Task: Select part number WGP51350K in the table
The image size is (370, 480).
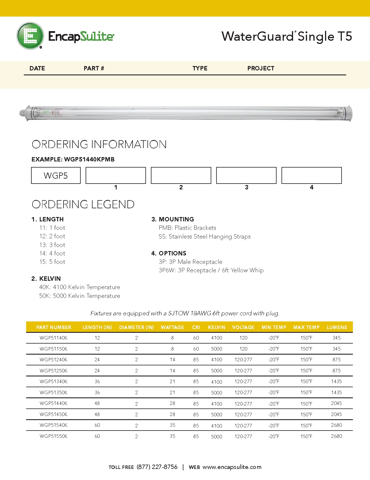Action: point(53,392)
